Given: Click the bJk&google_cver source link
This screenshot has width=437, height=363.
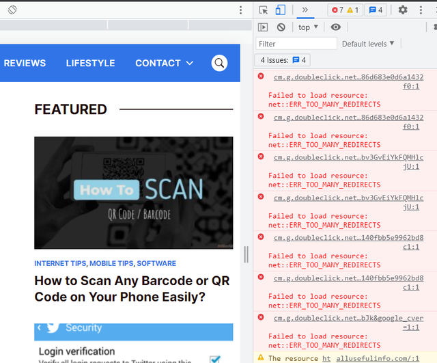Looking at the screenshot, I should pyautogui.click(x=348, y=323).
